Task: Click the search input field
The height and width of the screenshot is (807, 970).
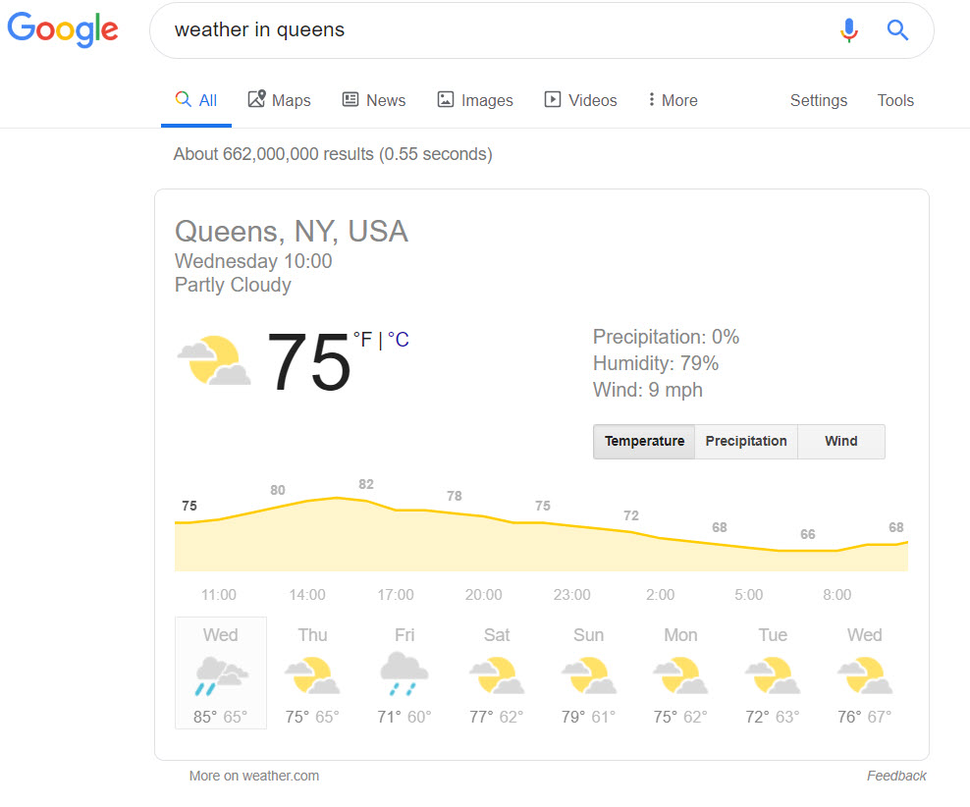Action: click(x=491, y=30)
